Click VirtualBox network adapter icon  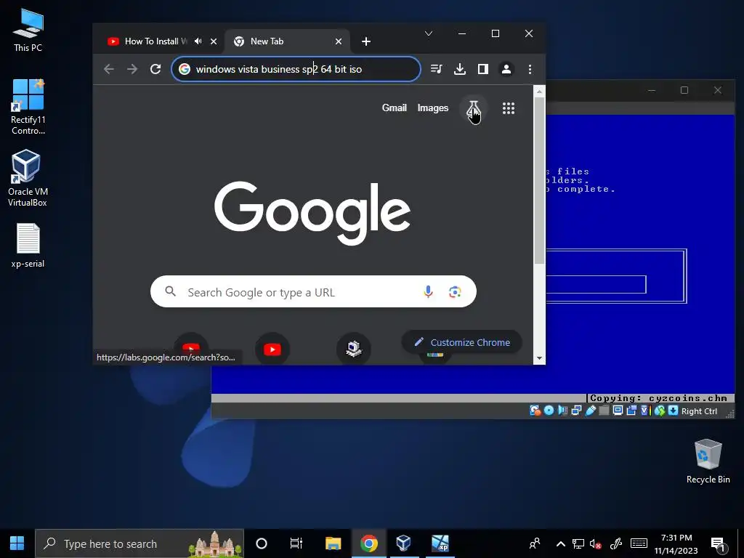(x=576, y=411)
